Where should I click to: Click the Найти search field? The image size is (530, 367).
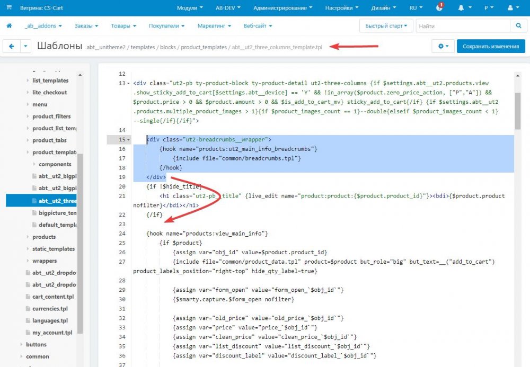tap(463, 26)
